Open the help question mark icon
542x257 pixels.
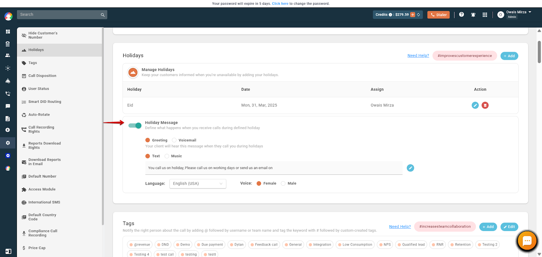click(x=461, y=15)
